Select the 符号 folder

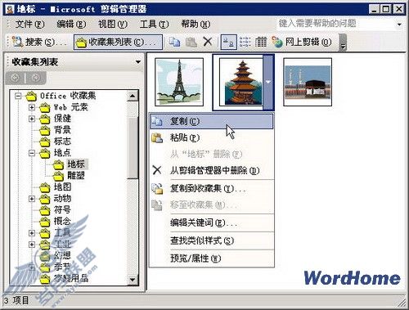pyautogui.click(x=56, y=210)
